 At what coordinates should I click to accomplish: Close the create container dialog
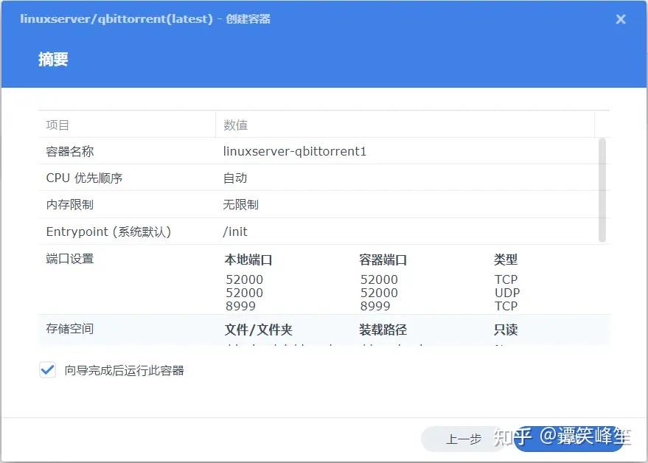[620, 19]
